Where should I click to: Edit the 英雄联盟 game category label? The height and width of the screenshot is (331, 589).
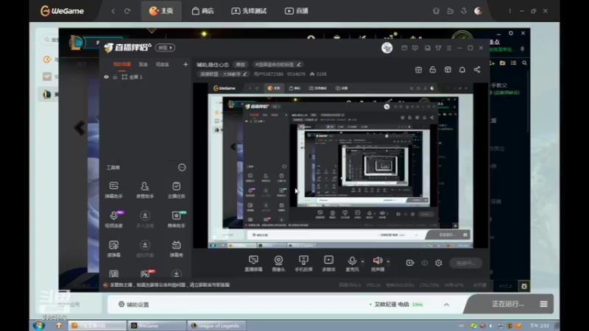(223, 74)
